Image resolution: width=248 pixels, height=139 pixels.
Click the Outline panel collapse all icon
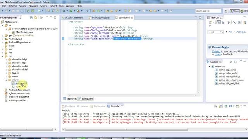[x=235, y=62]
